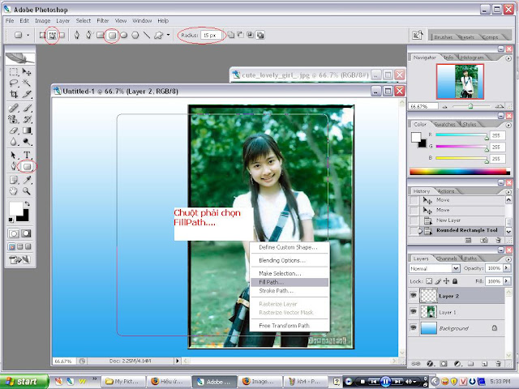Choose the Polygon shape in options bar
This screenshot has height=389, width=519.
[x=135, y=35]
